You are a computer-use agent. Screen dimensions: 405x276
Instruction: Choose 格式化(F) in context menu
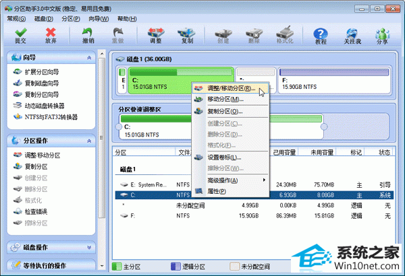tap(230, 145)
